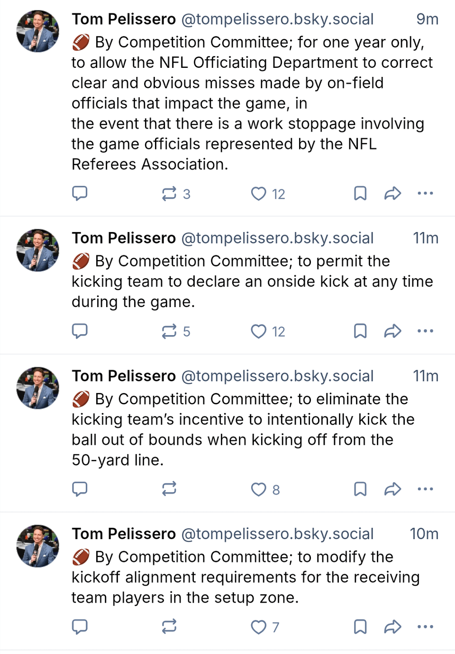Bookmark the 50-yard line kickoff post
Screen dimensions: 455x654
tap(360, 489)
